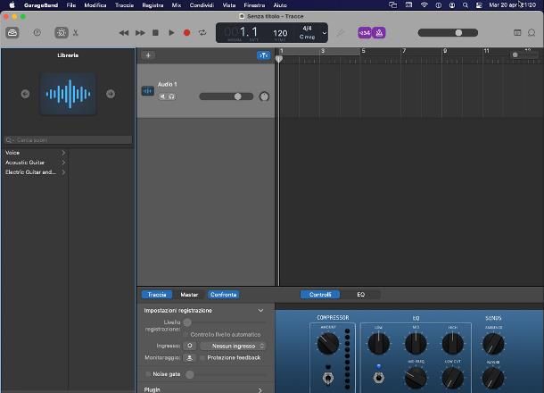
Task: Flip the EQ on/off switch
Action: (x=378, y=377)
